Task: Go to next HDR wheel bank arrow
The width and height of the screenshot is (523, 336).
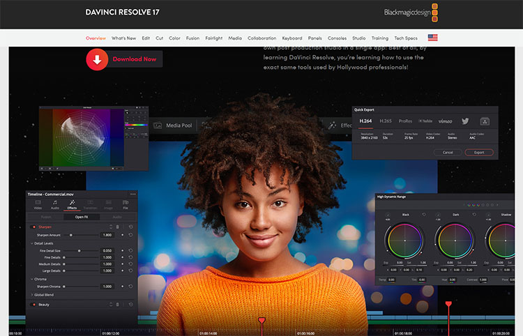Action: coord(497,205)
